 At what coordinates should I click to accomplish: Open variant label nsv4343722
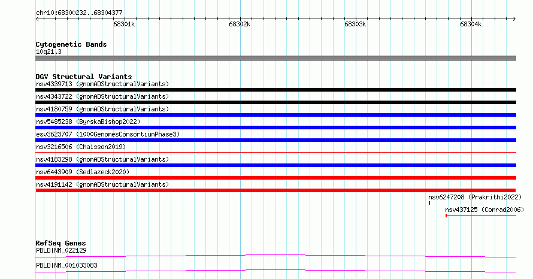pyautogui.click(x=102, y=96)
